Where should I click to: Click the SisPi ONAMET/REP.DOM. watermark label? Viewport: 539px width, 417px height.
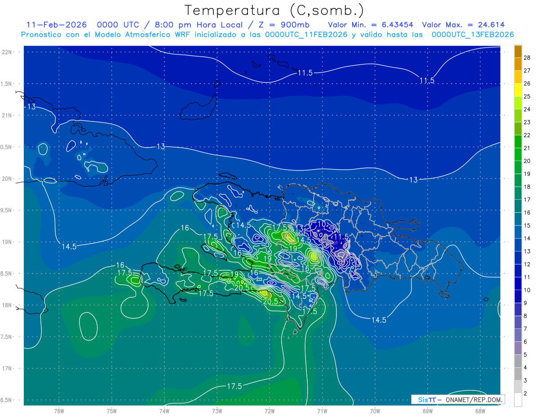pyautogui.click(x=458, y=399)
